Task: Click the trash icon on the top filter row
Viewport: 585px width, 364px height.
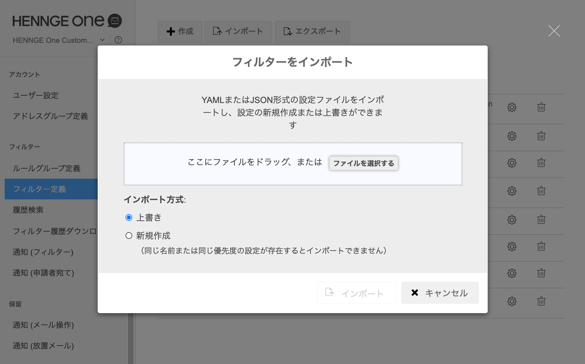Action: pyautogui.click(x=541, y=107)
